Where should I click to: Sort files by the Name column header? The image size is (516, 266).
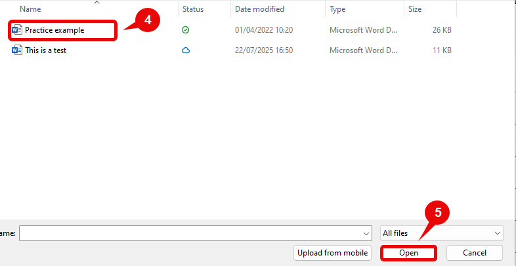tap(30, 9)
